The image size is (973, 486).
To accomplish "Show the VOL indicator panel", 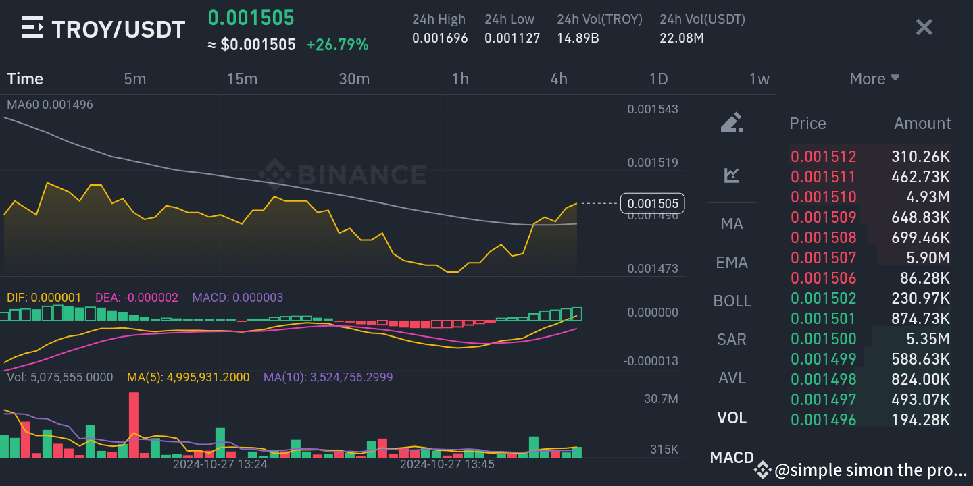I will pyautogui.click(x=732, y=417).
